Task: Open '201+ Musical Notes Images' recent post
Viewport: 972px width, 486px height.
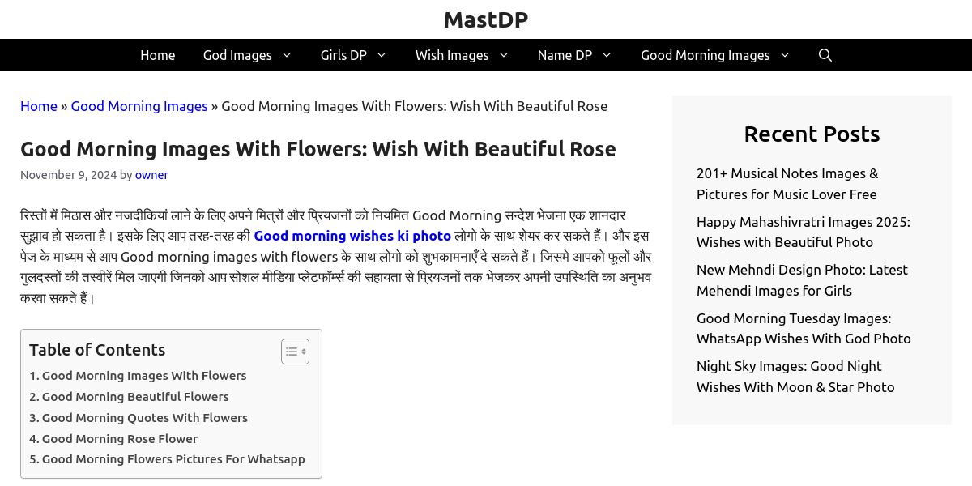Action: point(787,184)
